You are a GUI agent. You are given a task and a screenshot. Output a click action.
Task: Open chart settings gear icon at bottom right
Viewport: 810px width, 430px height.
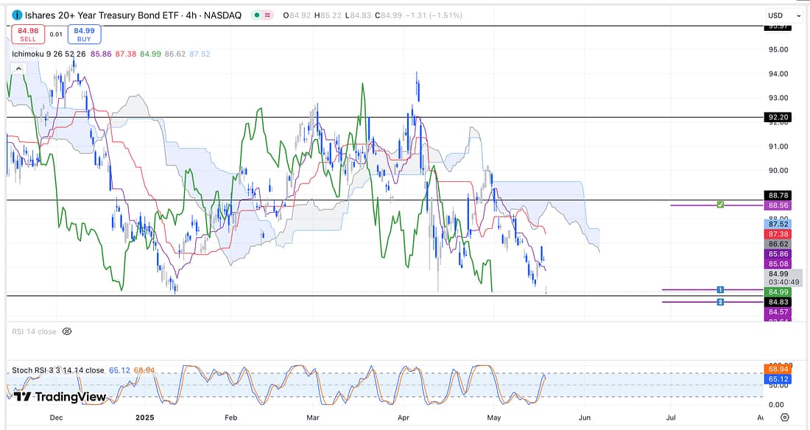click(785, 417)
